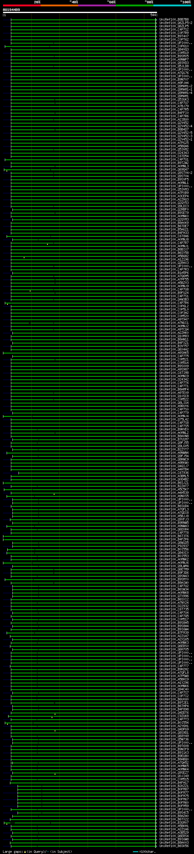
Task: Select hit label UniRef100_Q9SEZ7
Action: (174, 773)
